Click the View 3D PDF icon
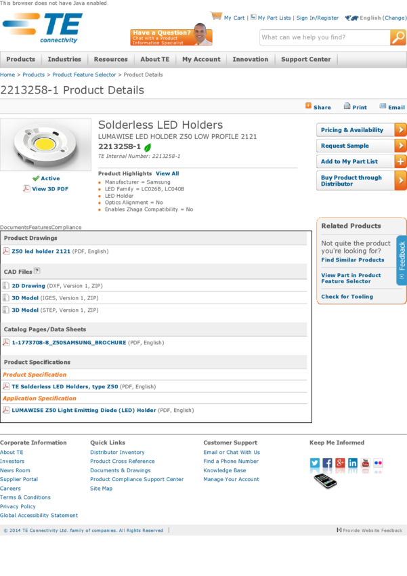 [26, 188]
